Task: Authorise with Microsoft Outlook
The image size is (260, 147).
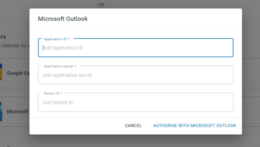Action: [x=195, y=126]
